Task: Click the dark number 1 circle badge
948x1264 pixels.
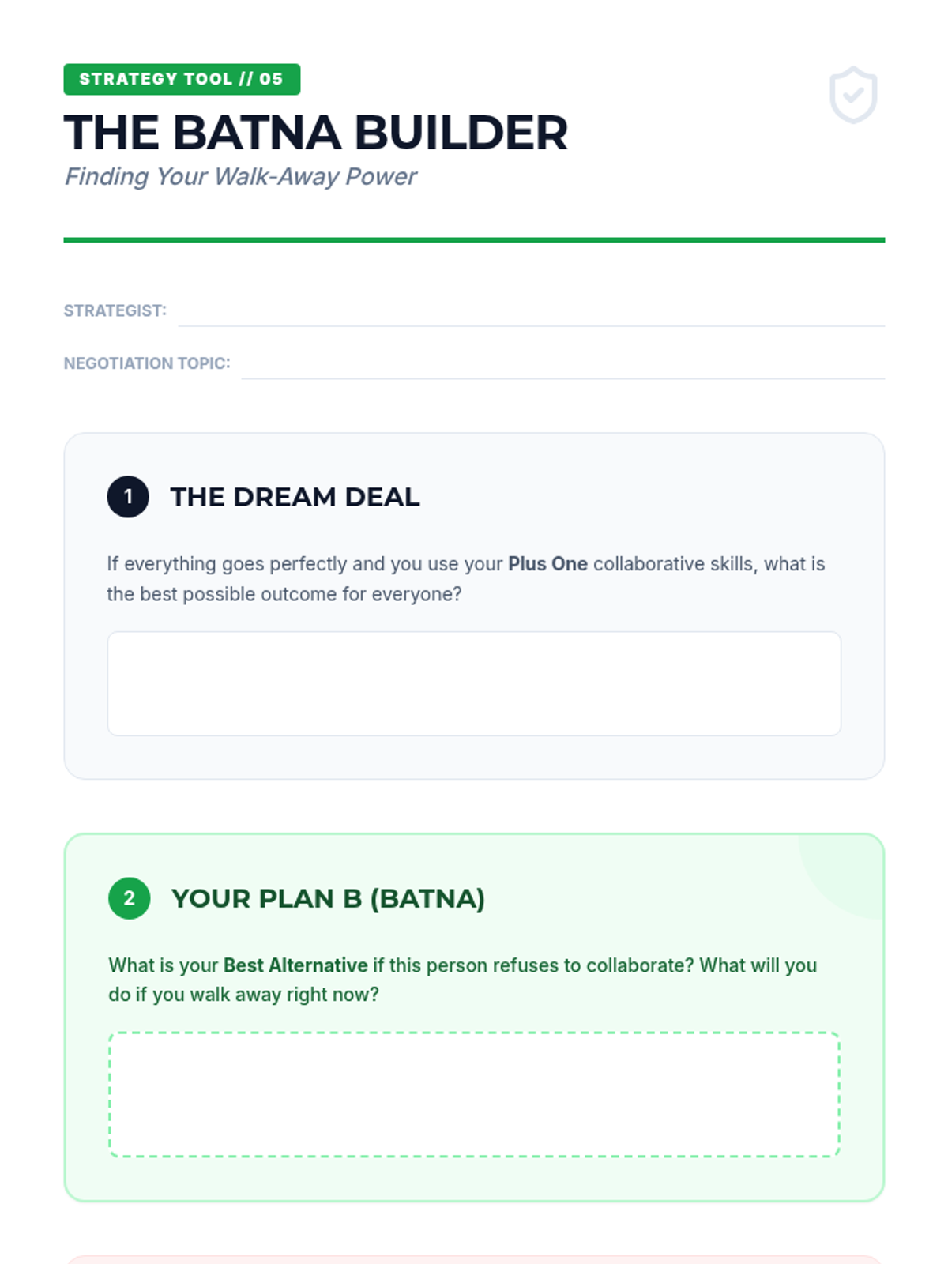Action: click(128, 497)
